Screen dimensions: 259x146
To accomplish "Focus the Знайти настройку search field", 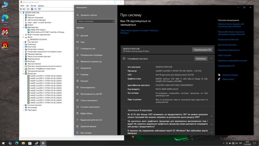I will tap(96, 21).
